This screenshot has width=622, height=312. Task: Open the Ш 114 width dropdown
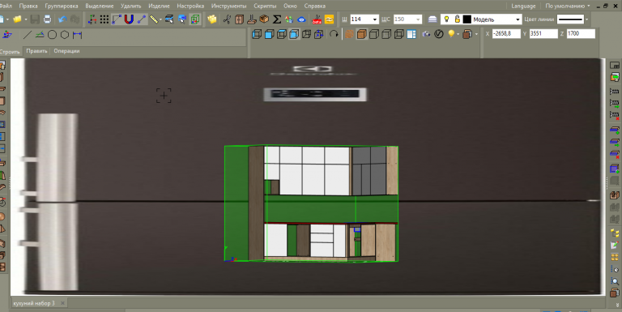375,19
